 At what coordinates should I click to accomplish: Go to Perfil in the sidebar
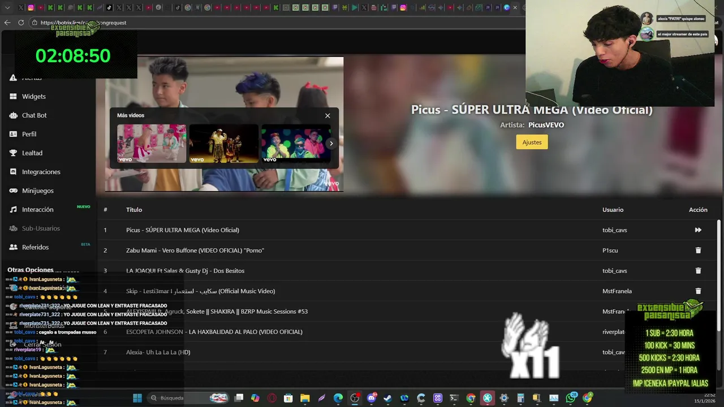pyautogui.click(x=29, y=134)
